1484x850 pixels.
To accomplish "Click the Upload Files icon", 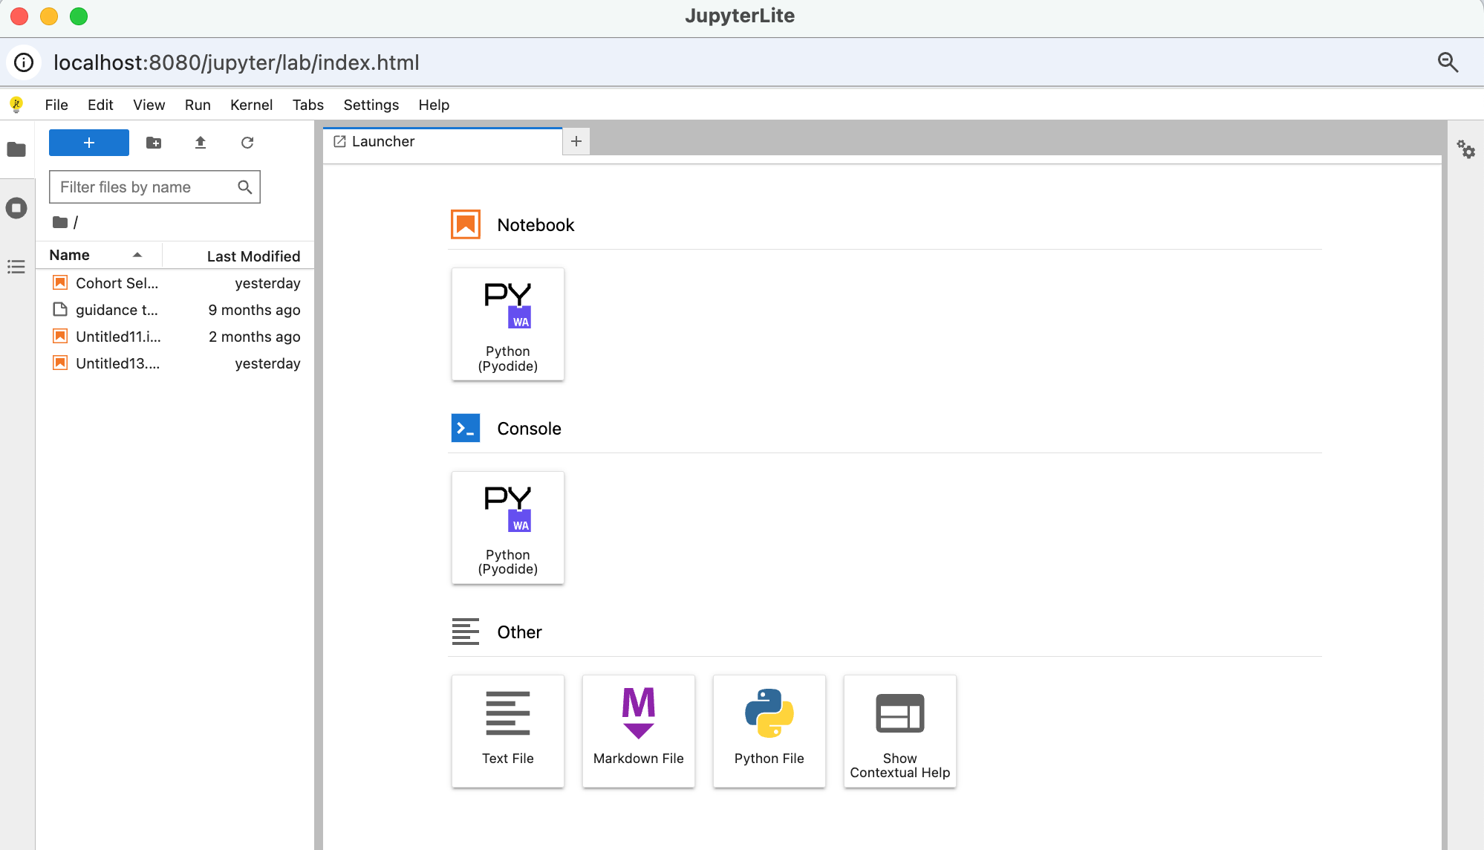I will [x=201, y=143].
